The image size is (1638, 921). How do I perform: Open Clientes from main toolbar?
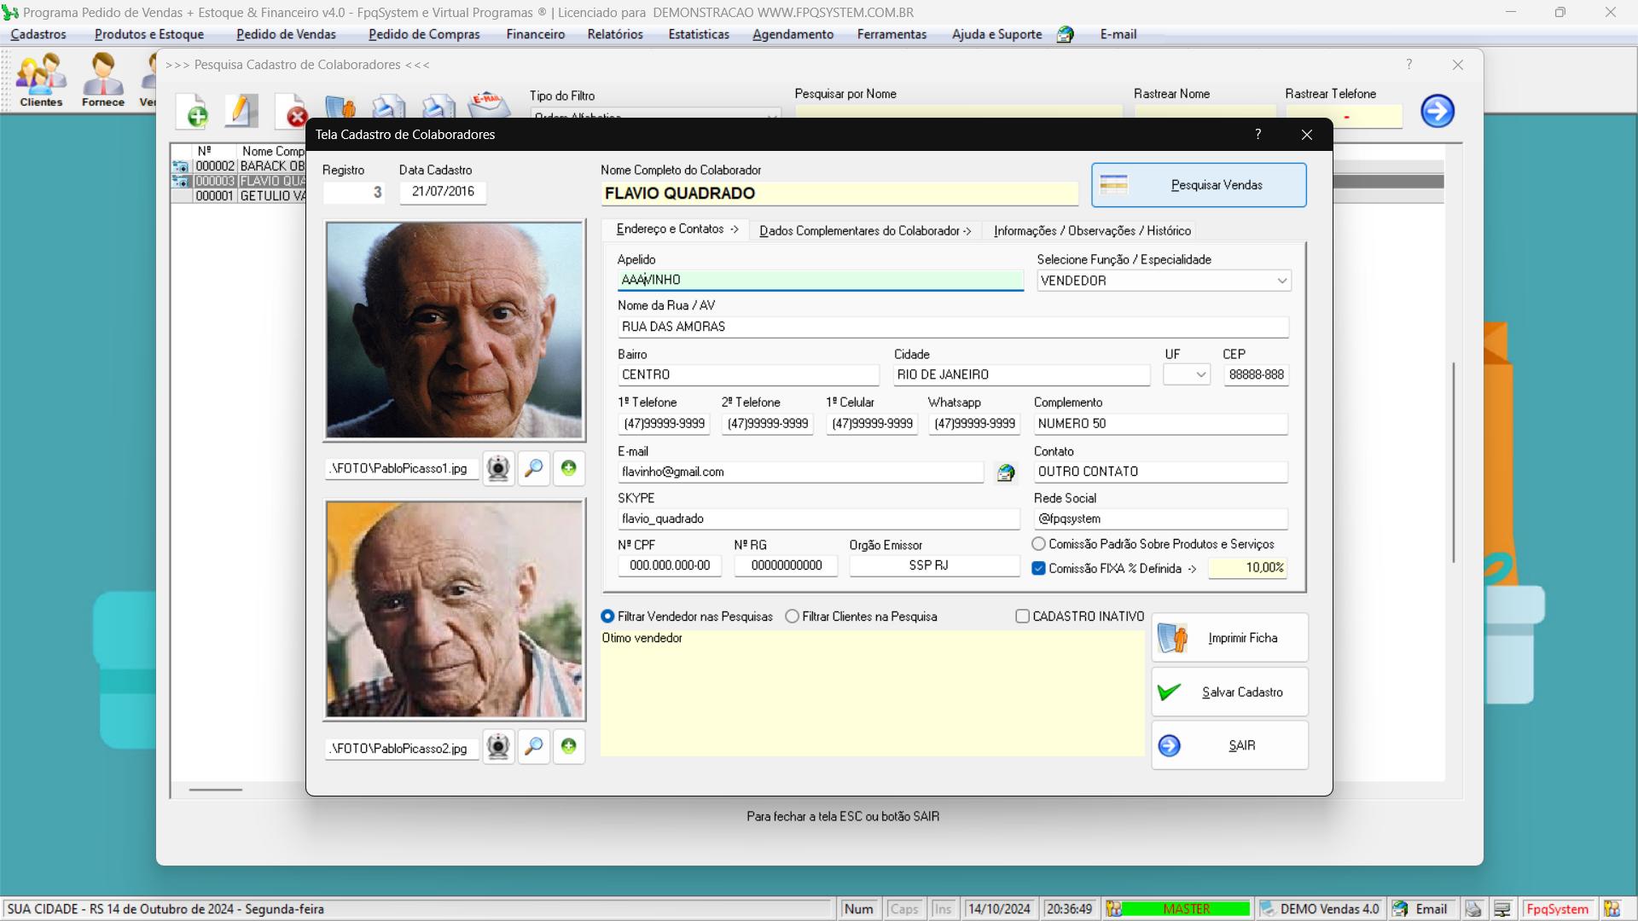41,79
